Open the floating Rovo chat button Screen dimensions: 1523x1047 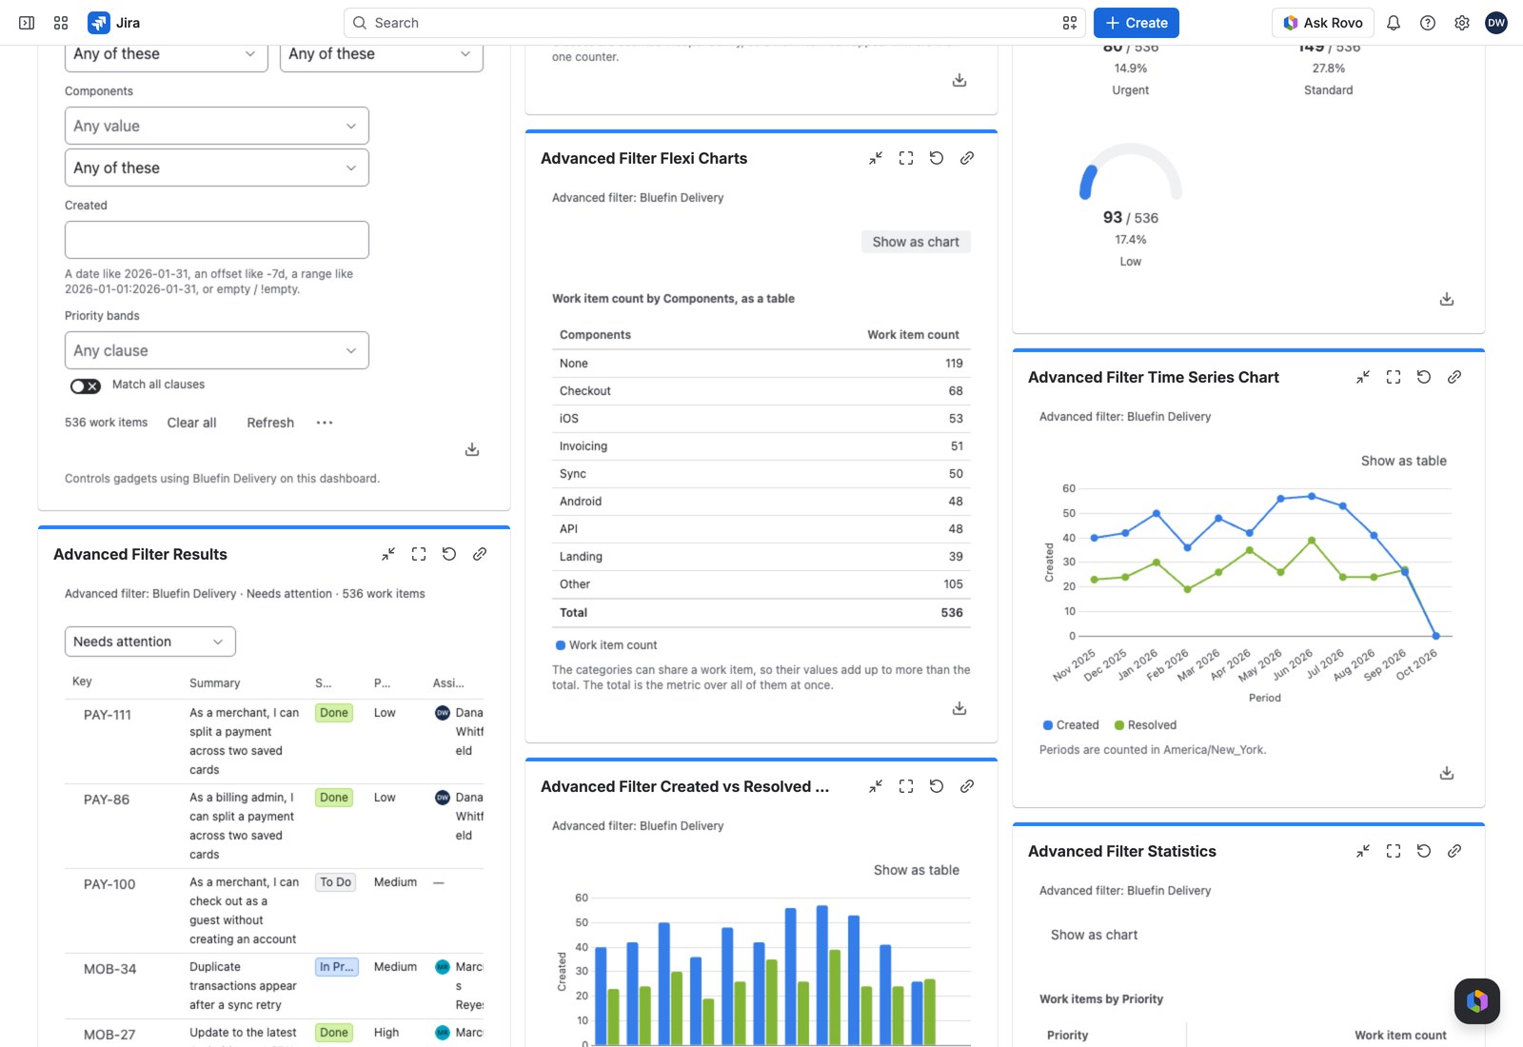(1477, 1001)
